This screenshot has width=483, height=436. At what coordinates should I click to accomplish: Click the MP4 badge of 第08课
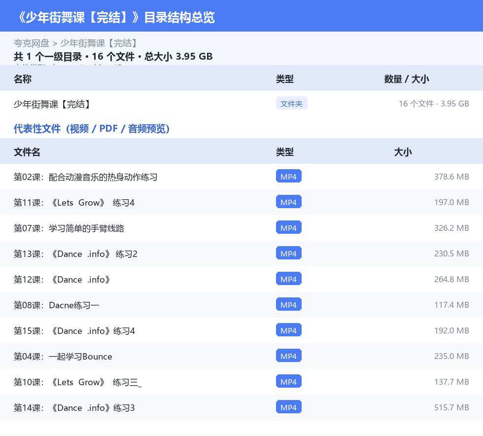(289, 304)
